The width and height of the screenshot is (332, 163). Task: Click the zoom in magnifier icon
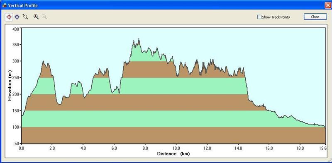pyautogui.click(x=36, y=17)
